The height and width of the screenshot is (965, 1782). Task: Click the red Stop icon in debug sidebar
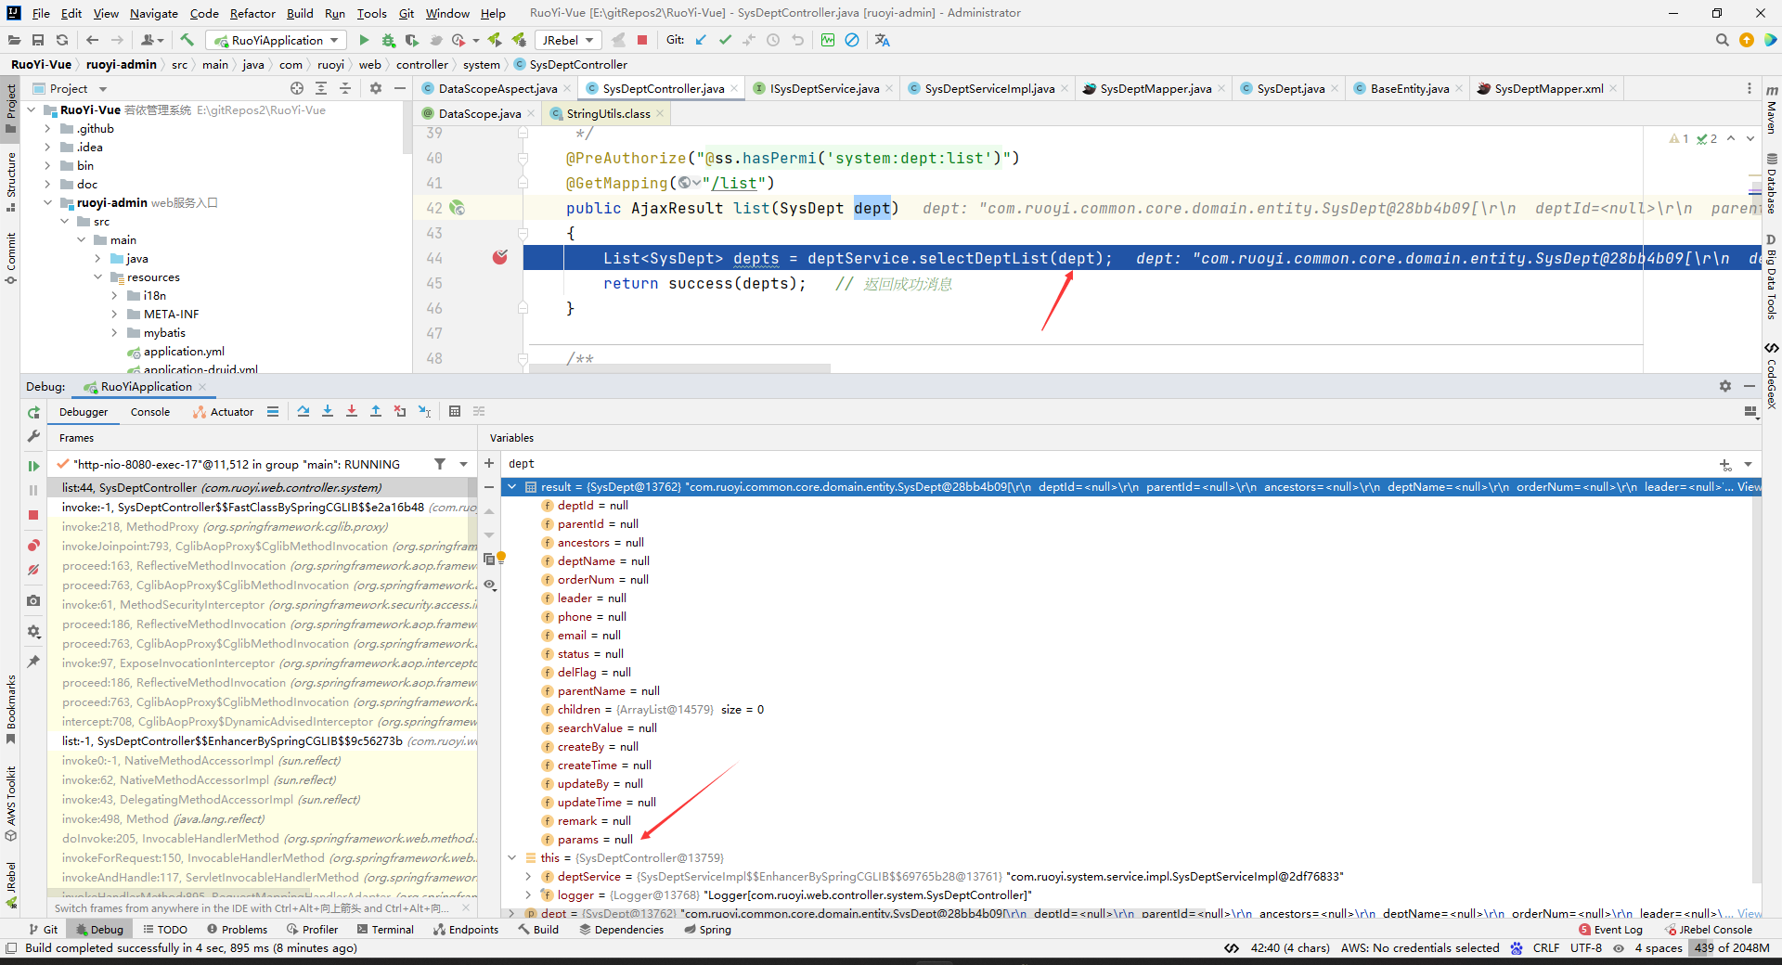click(x=33, y=515)
